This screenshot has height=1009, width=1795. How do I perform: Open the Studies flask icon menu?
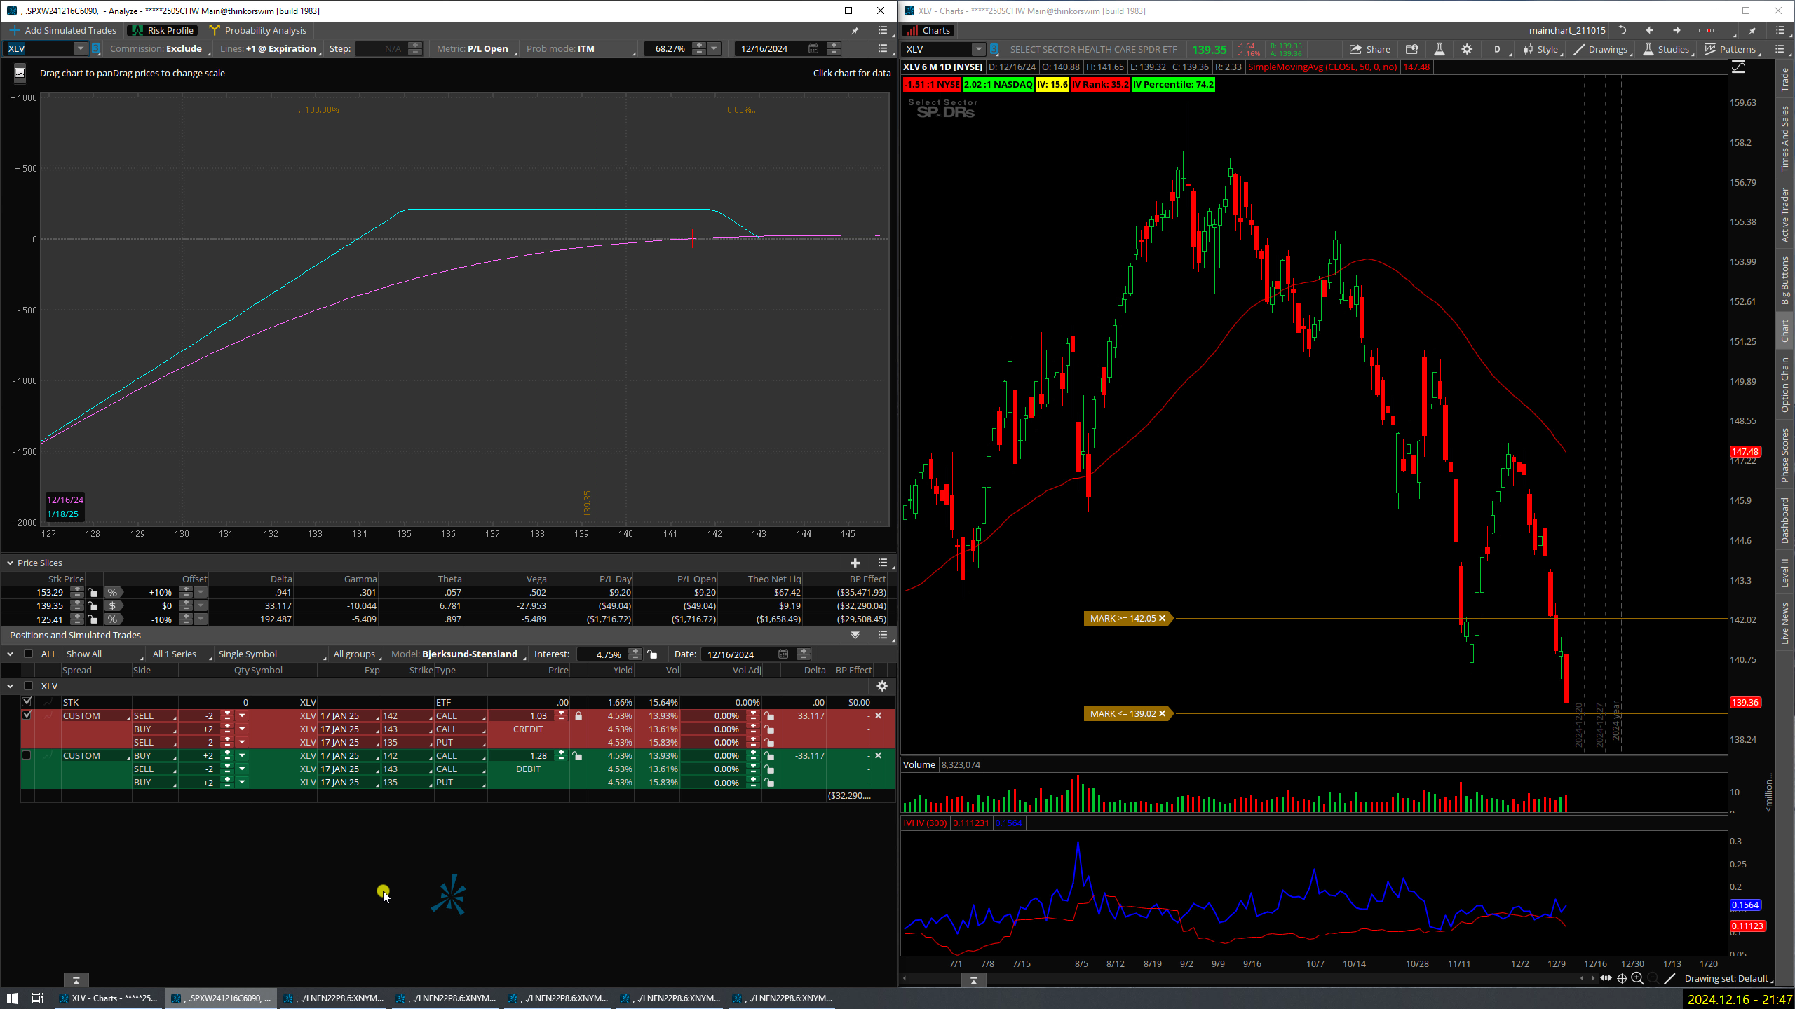[x=1666, y=49]
